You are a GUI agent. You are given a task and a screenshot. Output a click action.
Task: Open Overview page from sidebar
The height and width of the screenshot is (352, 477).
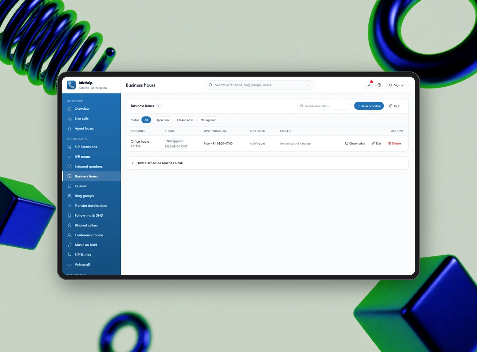[91, 109]
